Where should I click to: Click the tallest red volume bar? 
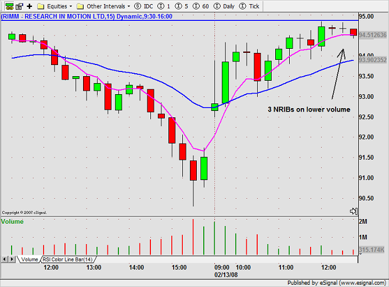tap(193, 237)
